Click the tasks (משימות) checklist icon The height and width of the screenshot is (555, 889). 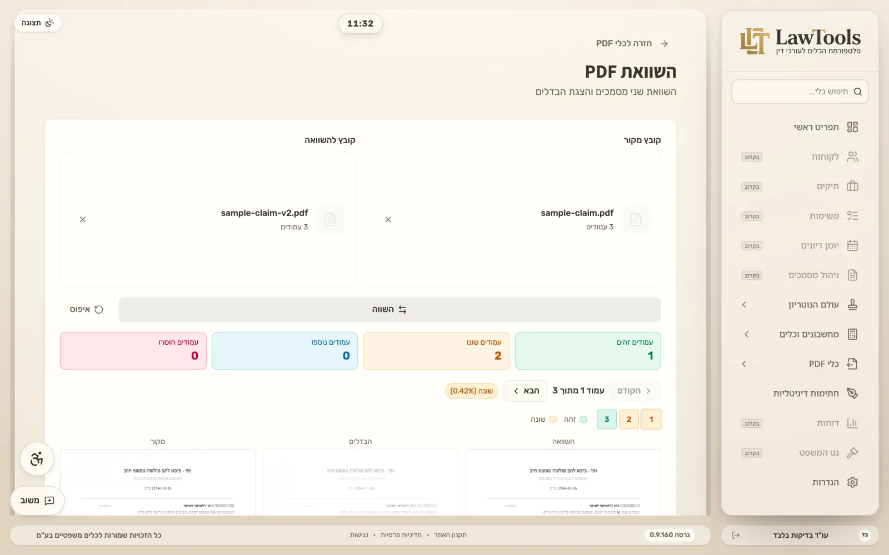point(852,216)
